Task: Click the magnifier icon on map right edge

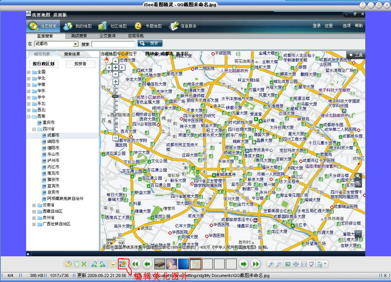Action: (358, 176)
